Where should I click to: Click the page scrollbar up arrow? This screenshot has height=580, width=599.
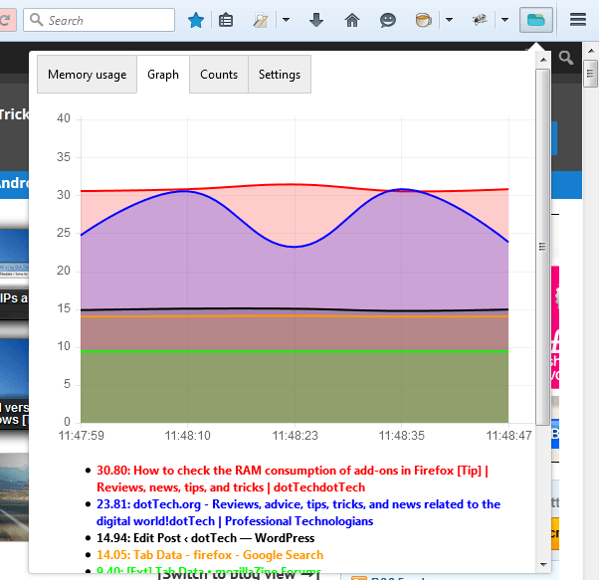591,51
